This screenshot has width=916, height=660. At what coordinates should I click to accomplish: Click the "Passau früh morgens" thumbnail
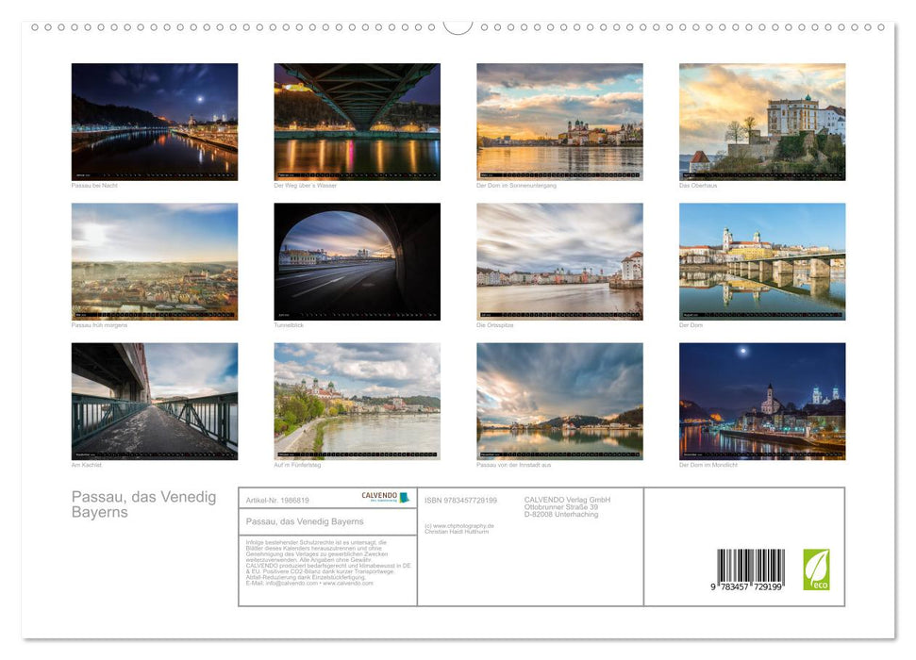154,260
